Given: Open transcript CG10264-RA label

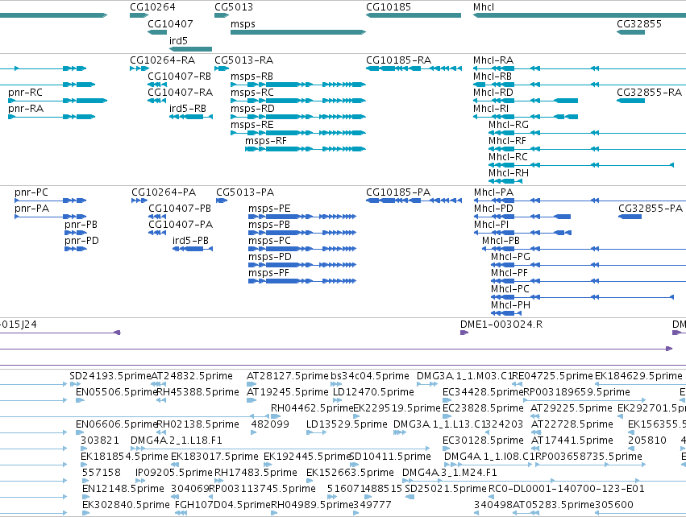Looking at the screenshot, I should click(x=162, y=60).
